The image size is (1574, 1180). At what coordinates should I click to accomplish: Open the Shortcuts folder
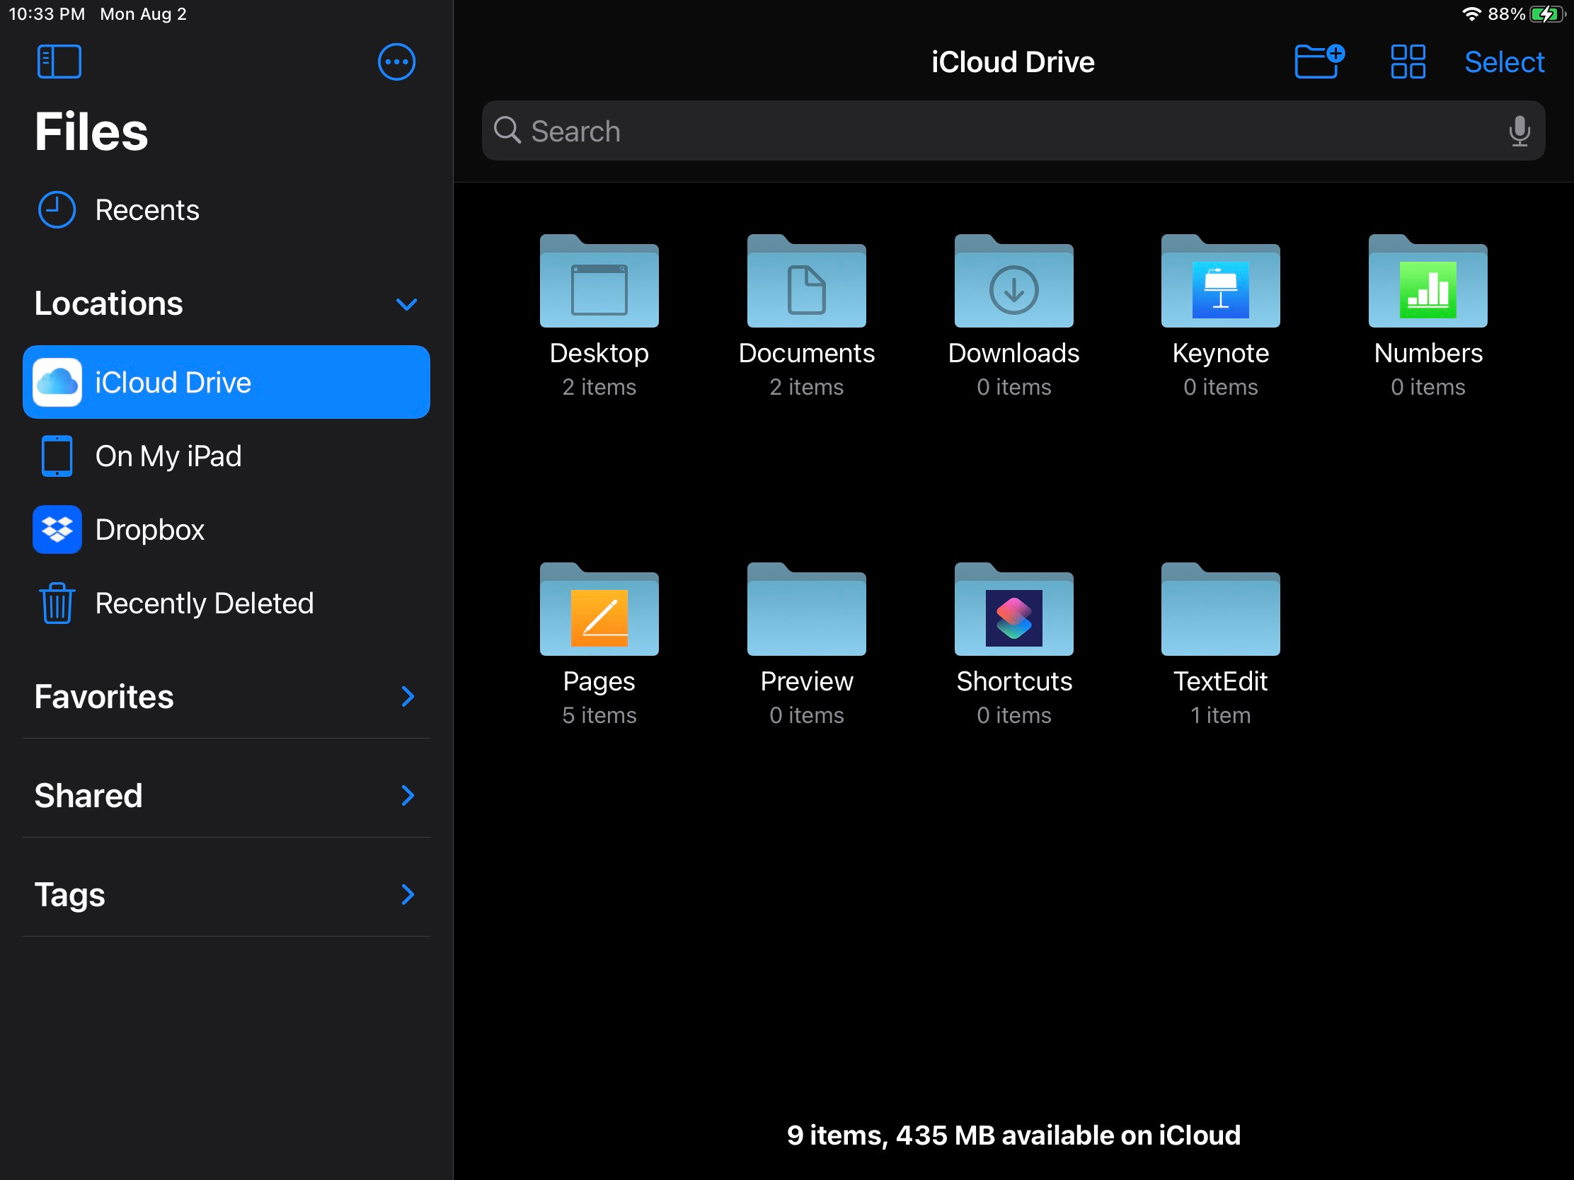pyautogui.click(x=1013, y=613)
